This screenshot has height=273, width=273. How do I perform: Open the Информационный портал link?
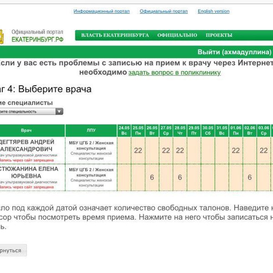[101, 11]
